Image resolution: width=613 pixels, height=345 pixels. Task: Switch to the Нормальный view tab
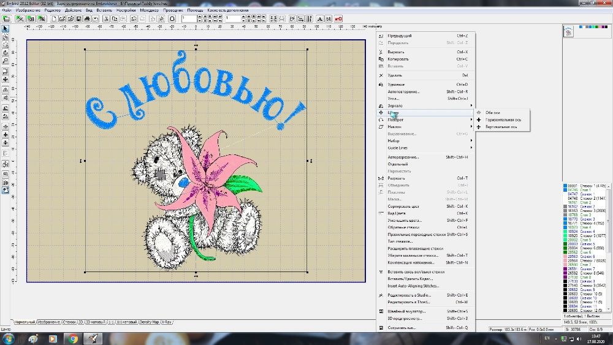click(x=25, y=322)
